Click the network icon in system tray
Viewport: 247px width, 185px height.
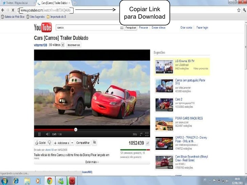(223, 181)
